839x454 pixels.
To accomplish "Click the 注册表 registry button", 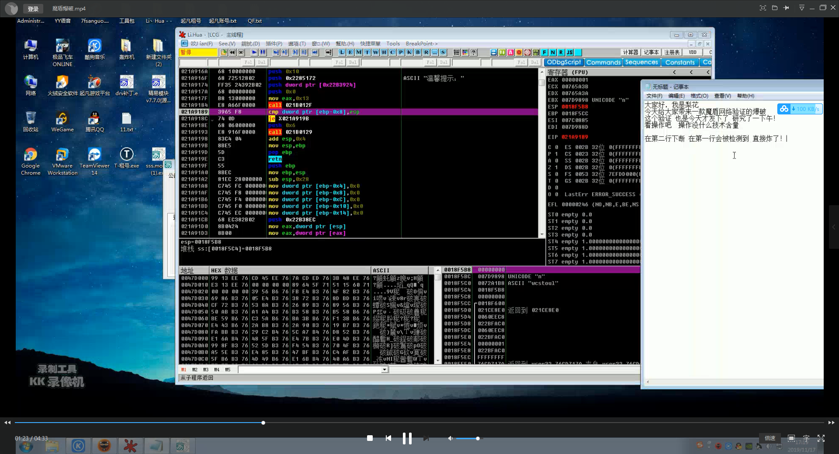I will [672, 52].
